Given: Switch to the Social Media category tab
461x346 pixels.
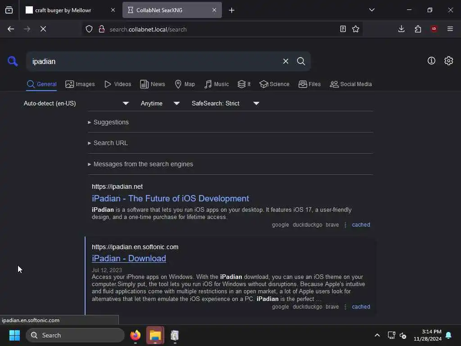Looking at the screenshot, I should point(351,84).
